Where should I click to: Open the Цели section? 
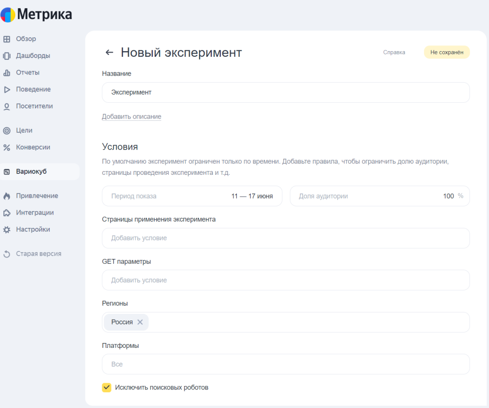(24, 131)
